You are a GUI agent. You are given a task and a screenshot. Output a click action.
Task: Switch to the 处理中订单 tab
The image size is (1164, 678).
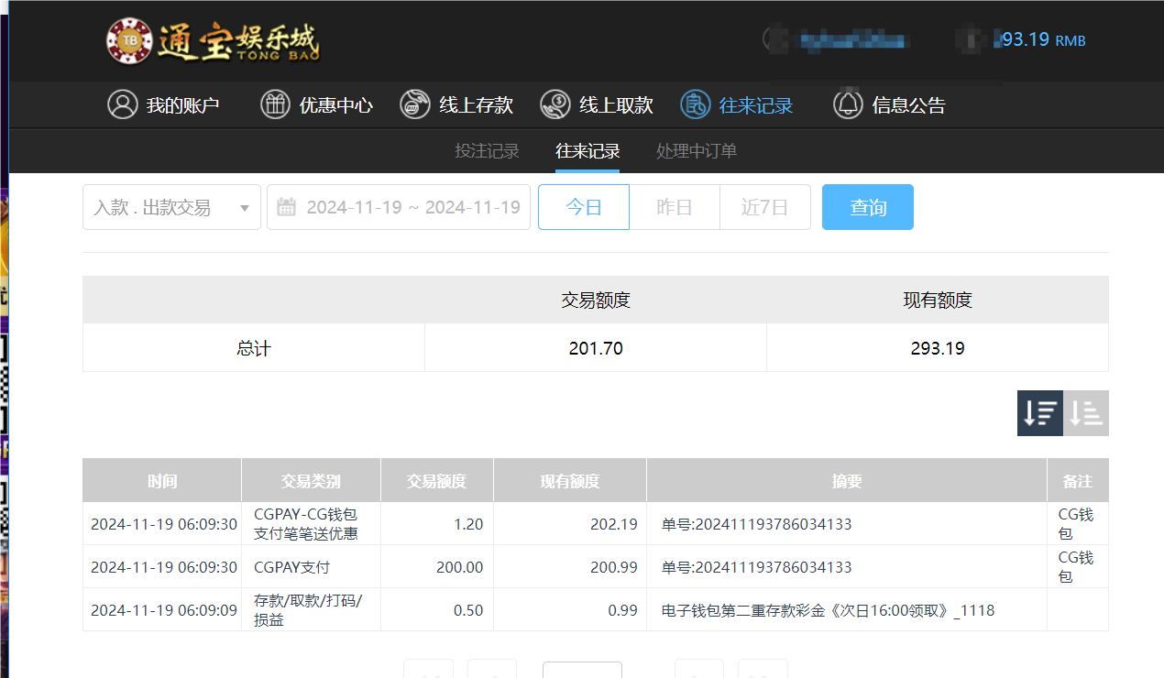[696, 150]
